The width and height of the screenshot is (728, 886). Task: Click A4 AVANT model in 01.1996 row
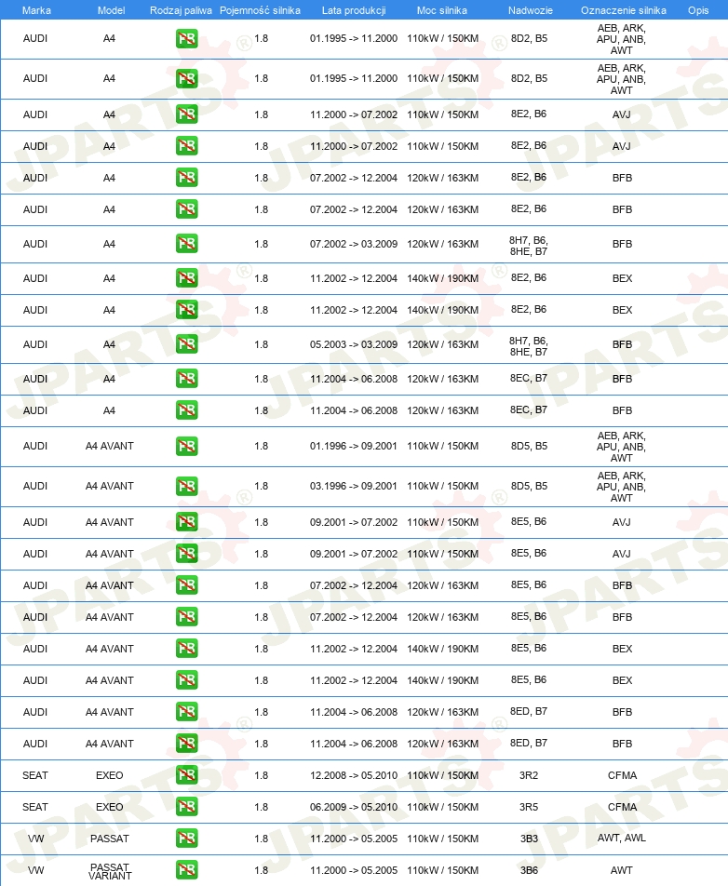110,447
